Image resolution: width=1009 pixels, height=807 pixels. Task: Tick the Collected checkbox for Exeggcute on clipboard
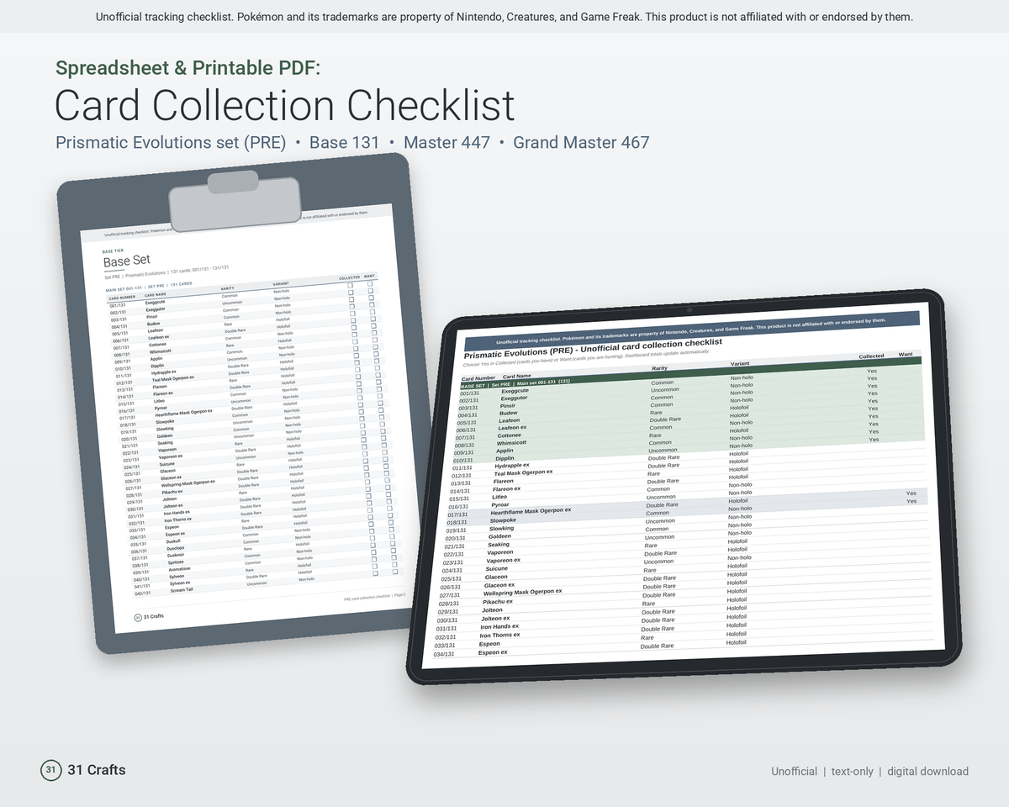click(x=351, y=285)
